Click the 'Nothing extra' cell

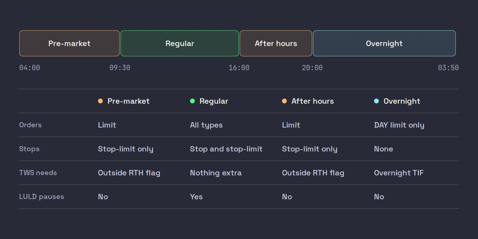(216, 173)
